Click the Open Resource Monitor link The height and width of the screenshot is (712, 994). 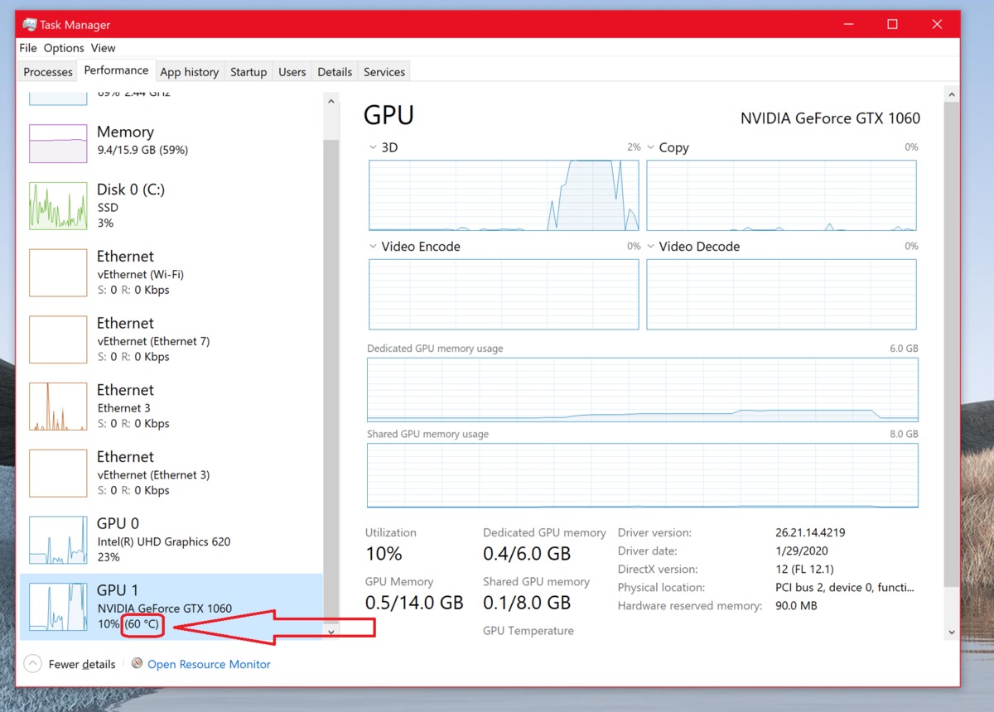tap(209, 664)
